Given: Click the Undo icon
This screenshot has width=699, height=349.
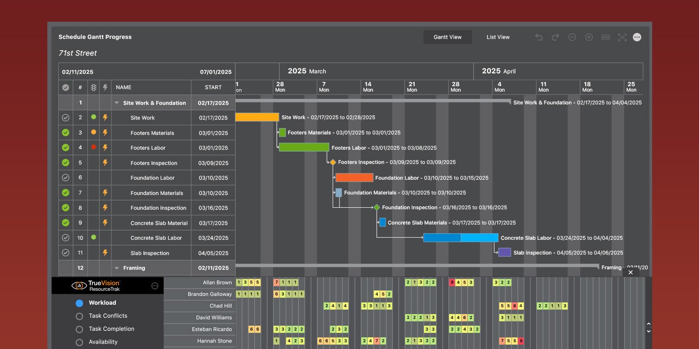Looking at the screenshot, I should click(538, 37).
